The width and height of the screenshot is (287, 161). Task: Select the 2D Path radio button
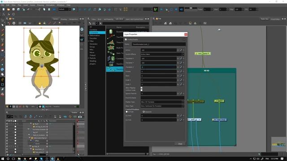[x=126, y=112]
